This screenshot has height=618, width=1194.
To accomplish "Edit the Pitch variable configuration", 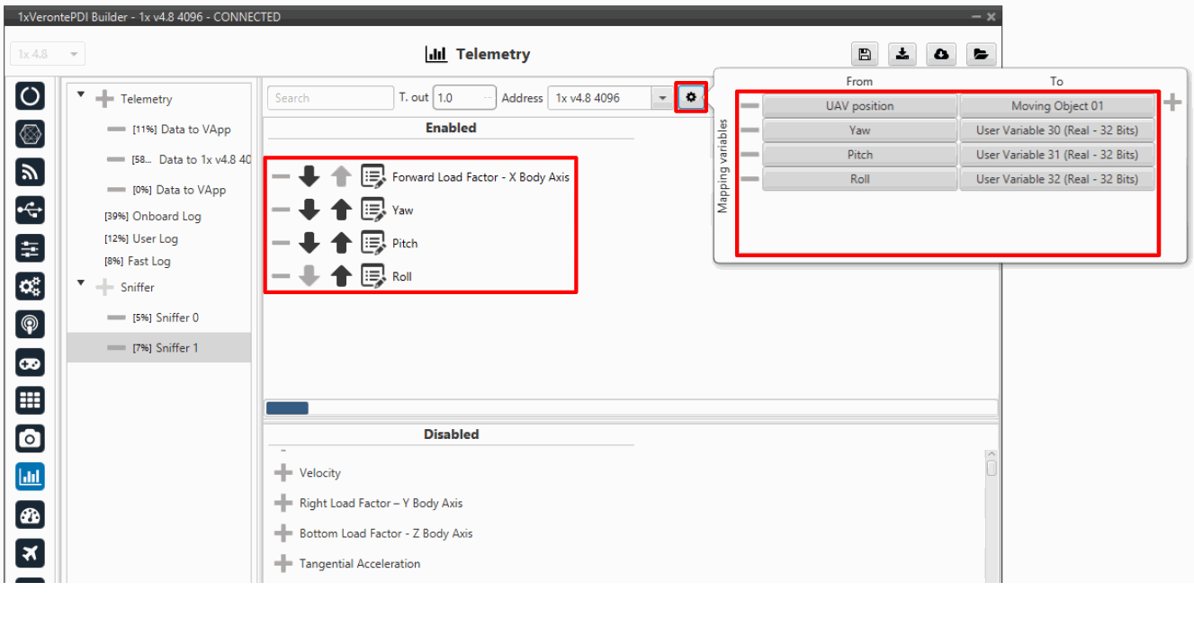I will pyautogui.click(x=373, y=244).
